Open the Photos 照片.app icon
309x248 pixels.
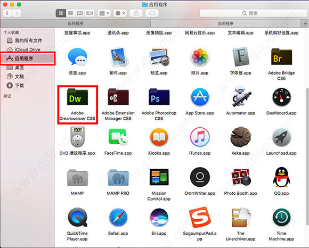200,57
